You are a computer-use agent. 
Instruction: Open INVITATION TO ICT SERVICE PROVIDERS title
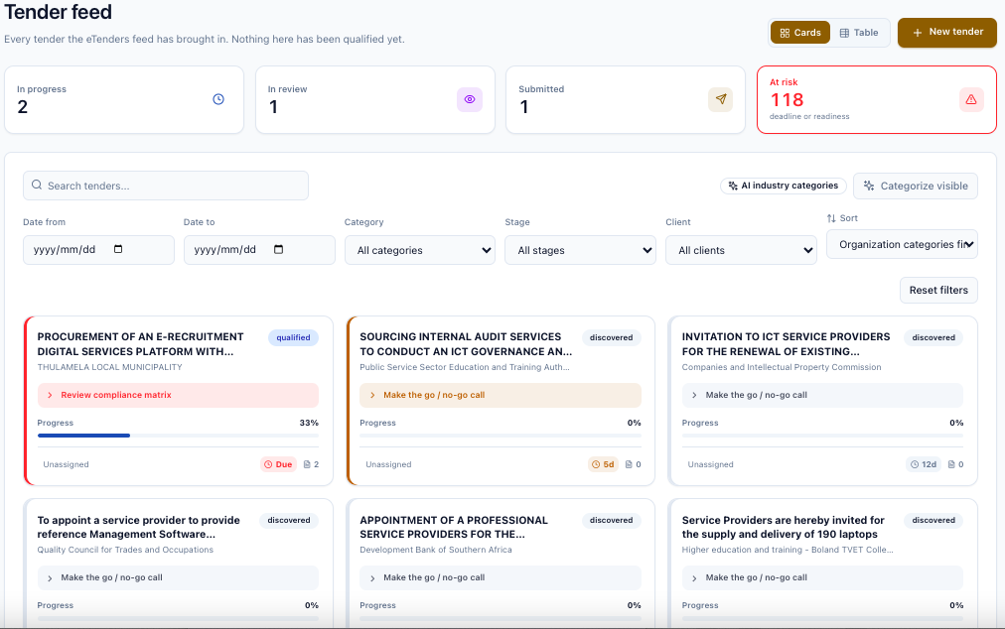coord(786,344)
